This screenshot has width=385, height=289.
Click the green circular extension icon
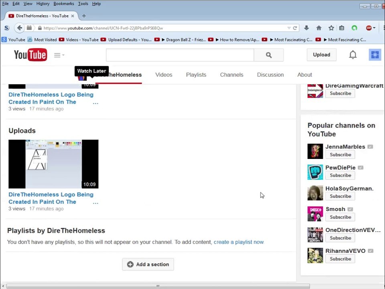(x=354, y=28)
